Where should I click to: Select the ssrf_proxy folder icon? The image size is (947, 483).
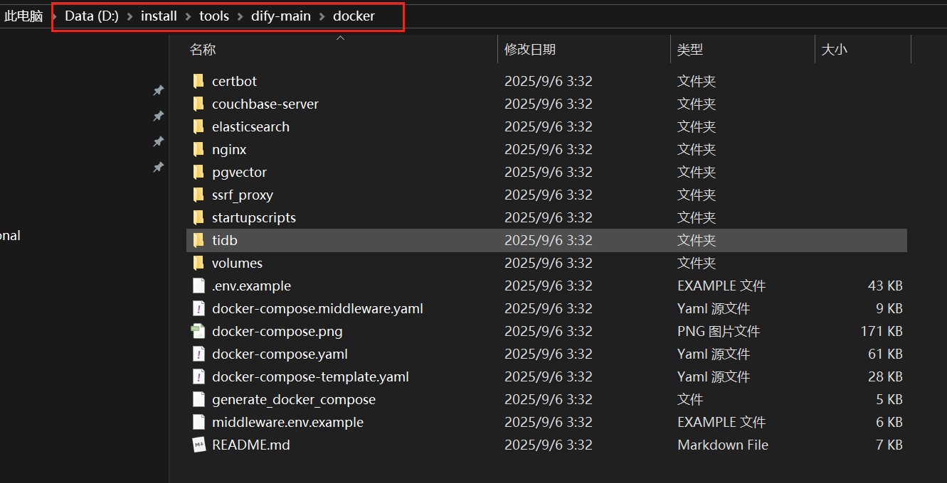(199, 195)
